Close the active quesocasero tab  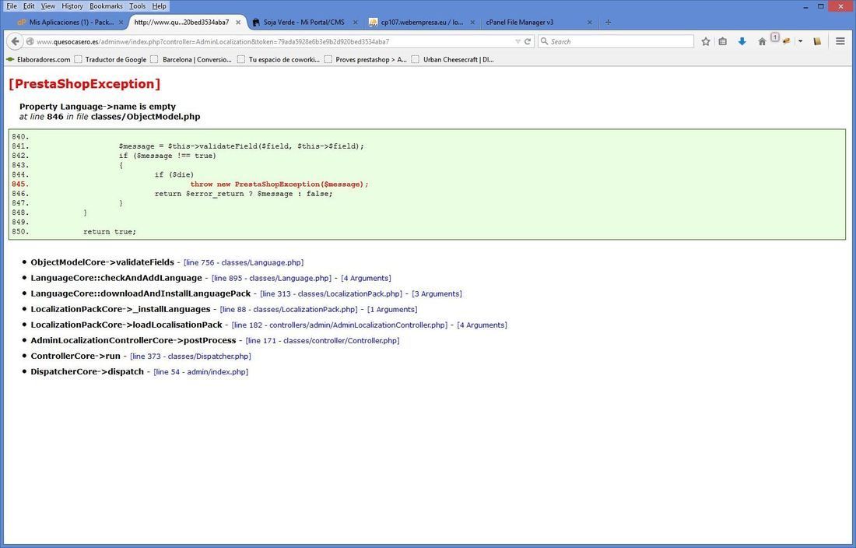[x=238, y=23]
